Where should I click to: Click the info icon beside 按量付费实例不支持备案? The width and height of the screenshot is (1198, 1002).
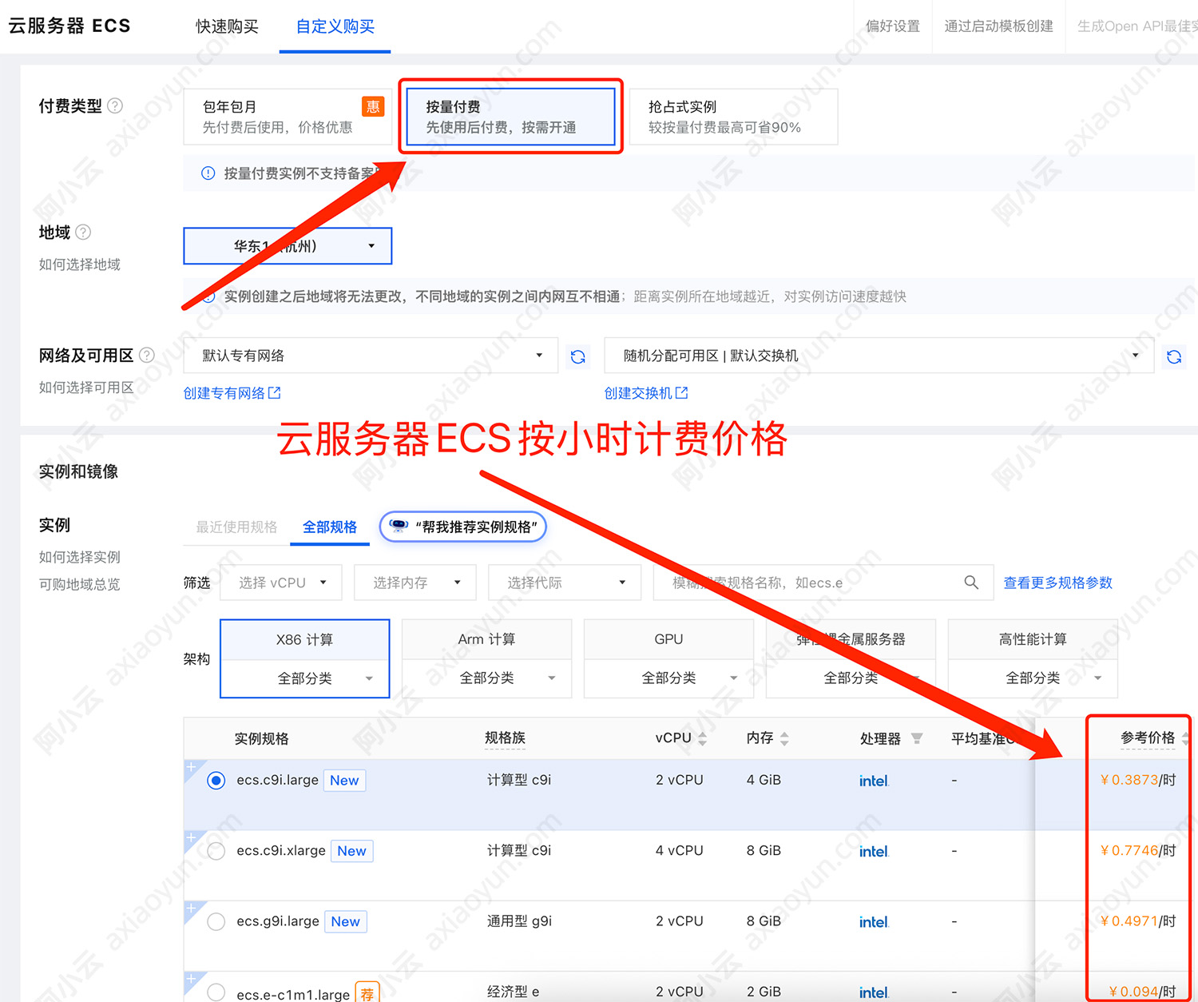tap(208, 173)
